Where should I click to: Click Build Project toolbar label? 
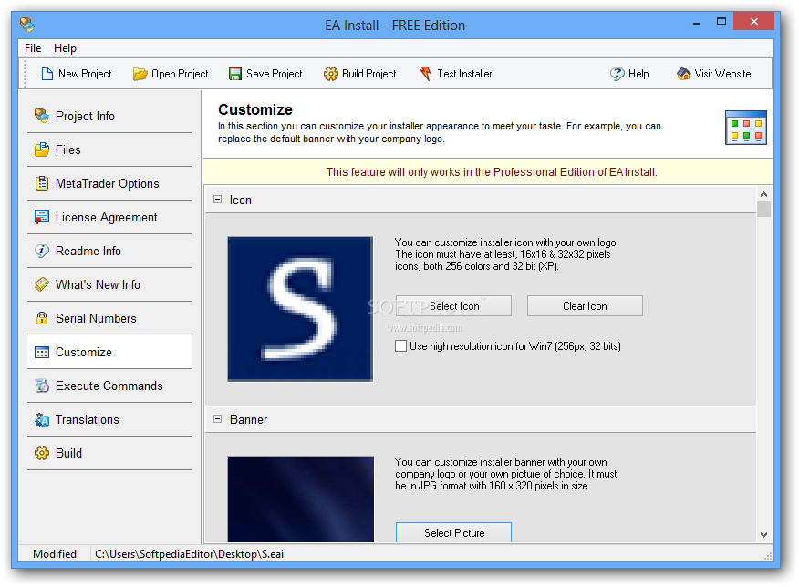point(368,74)
